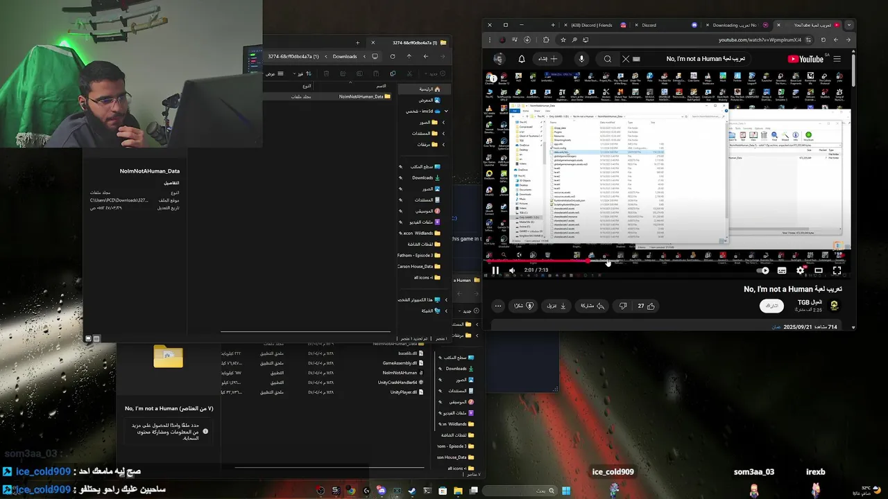The width and height of the screenshot is (888, 499).
Task: Expand the Pictures folder under OneDrive
Action: [x=443, y=122]
